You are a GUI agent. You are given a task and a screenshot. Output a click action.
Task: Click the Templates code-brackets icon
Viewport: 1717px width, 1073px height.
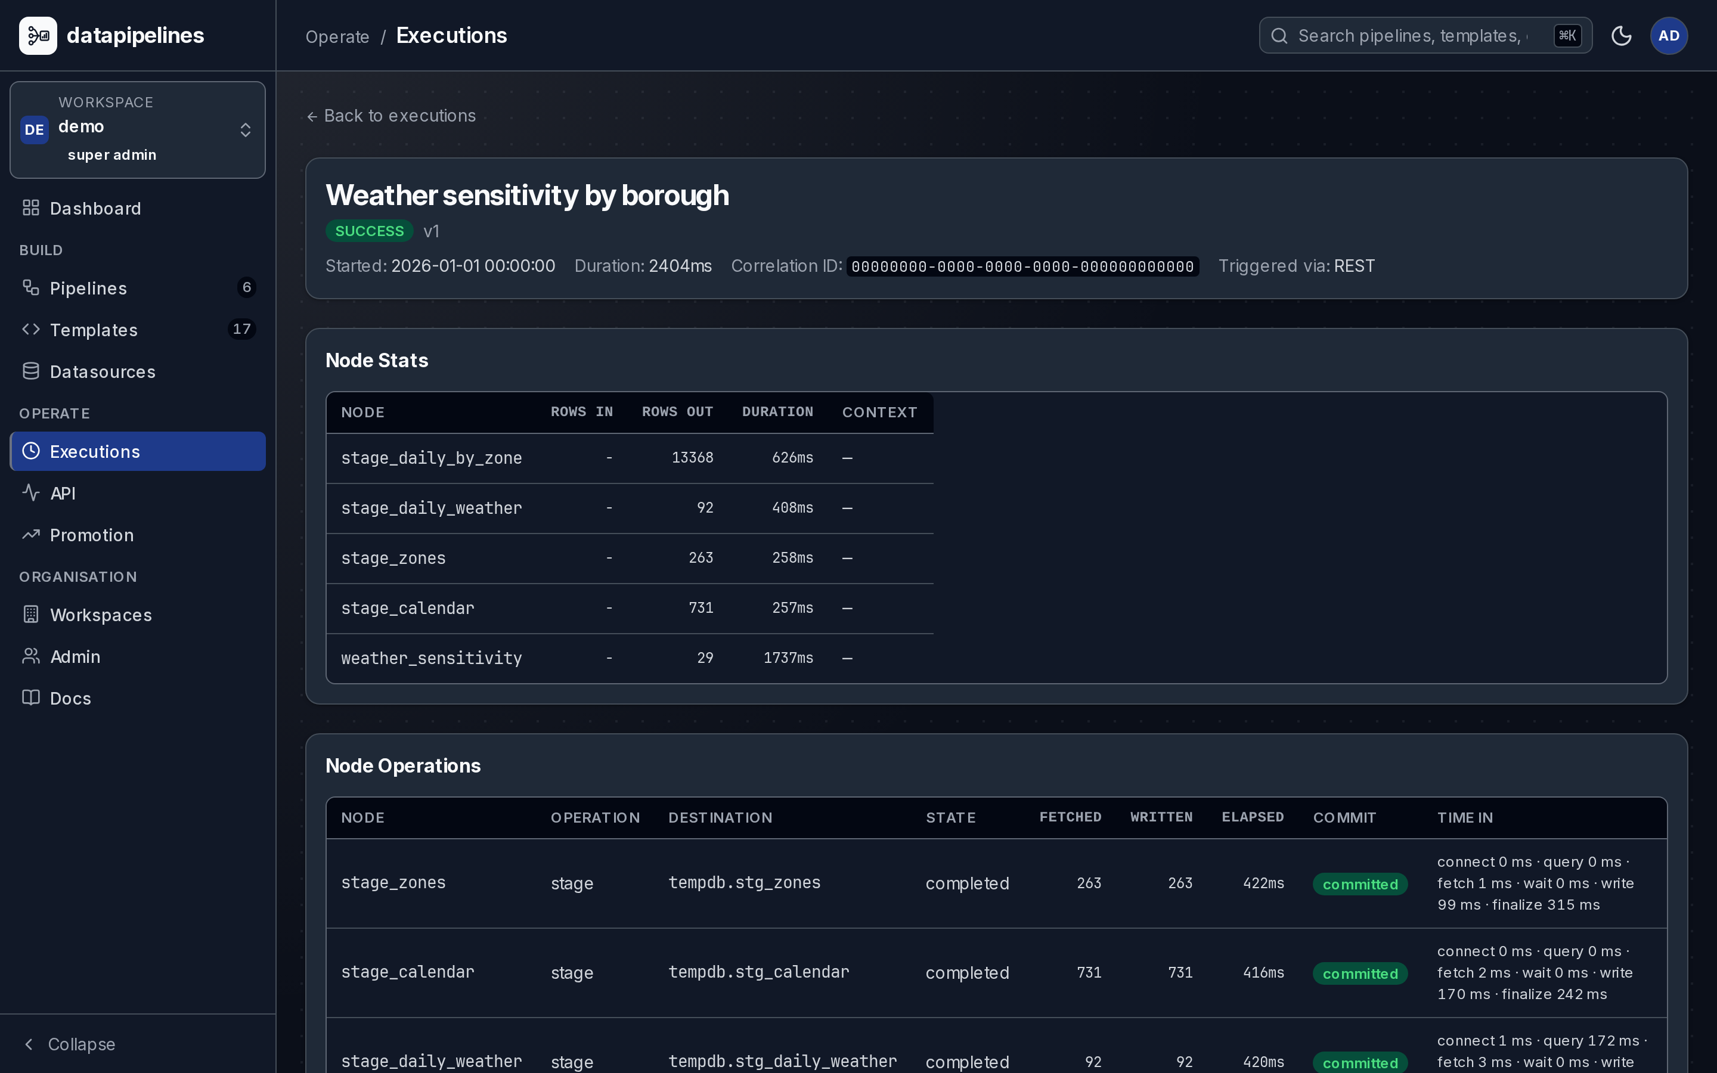point(30,329)
